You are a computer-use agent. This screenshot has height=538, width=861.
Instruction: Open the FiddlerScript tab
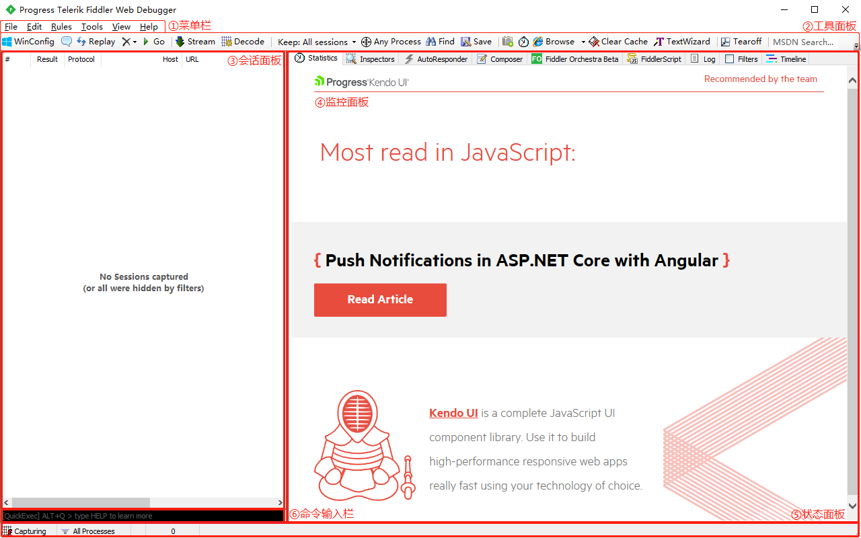point(654,59)
